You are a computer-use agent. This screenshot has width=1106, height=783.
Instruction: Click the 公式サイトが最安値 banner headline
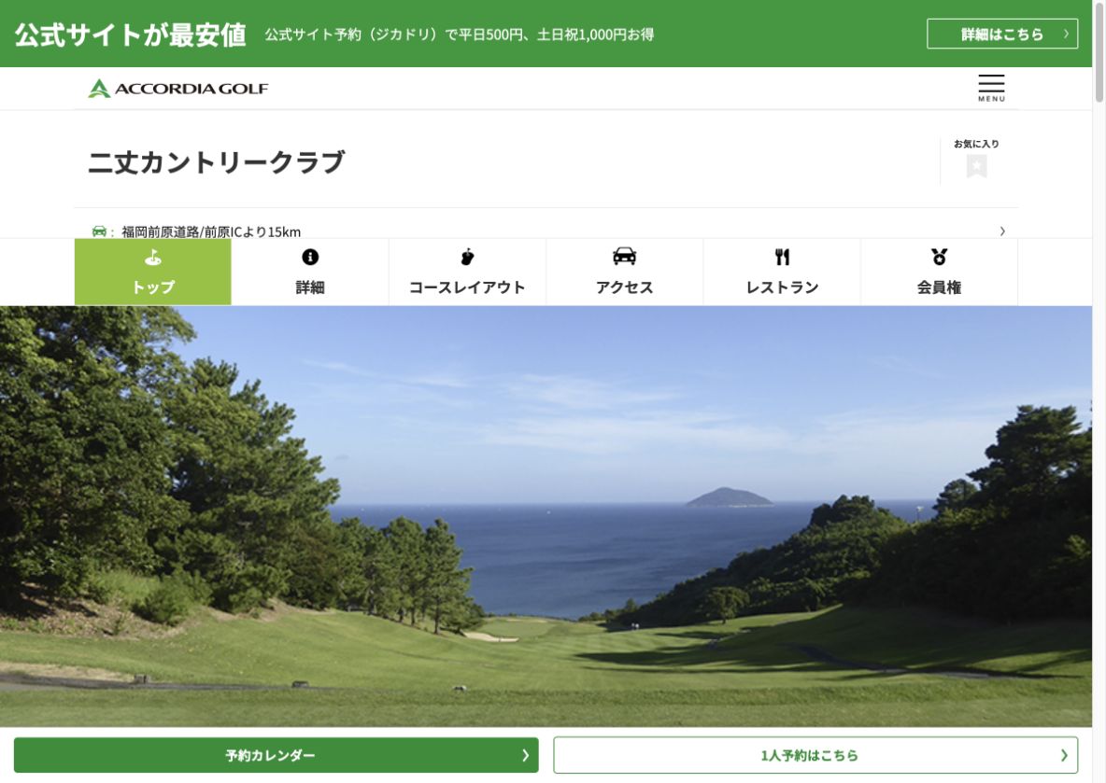pyautogui.click(x=131, y=35)
